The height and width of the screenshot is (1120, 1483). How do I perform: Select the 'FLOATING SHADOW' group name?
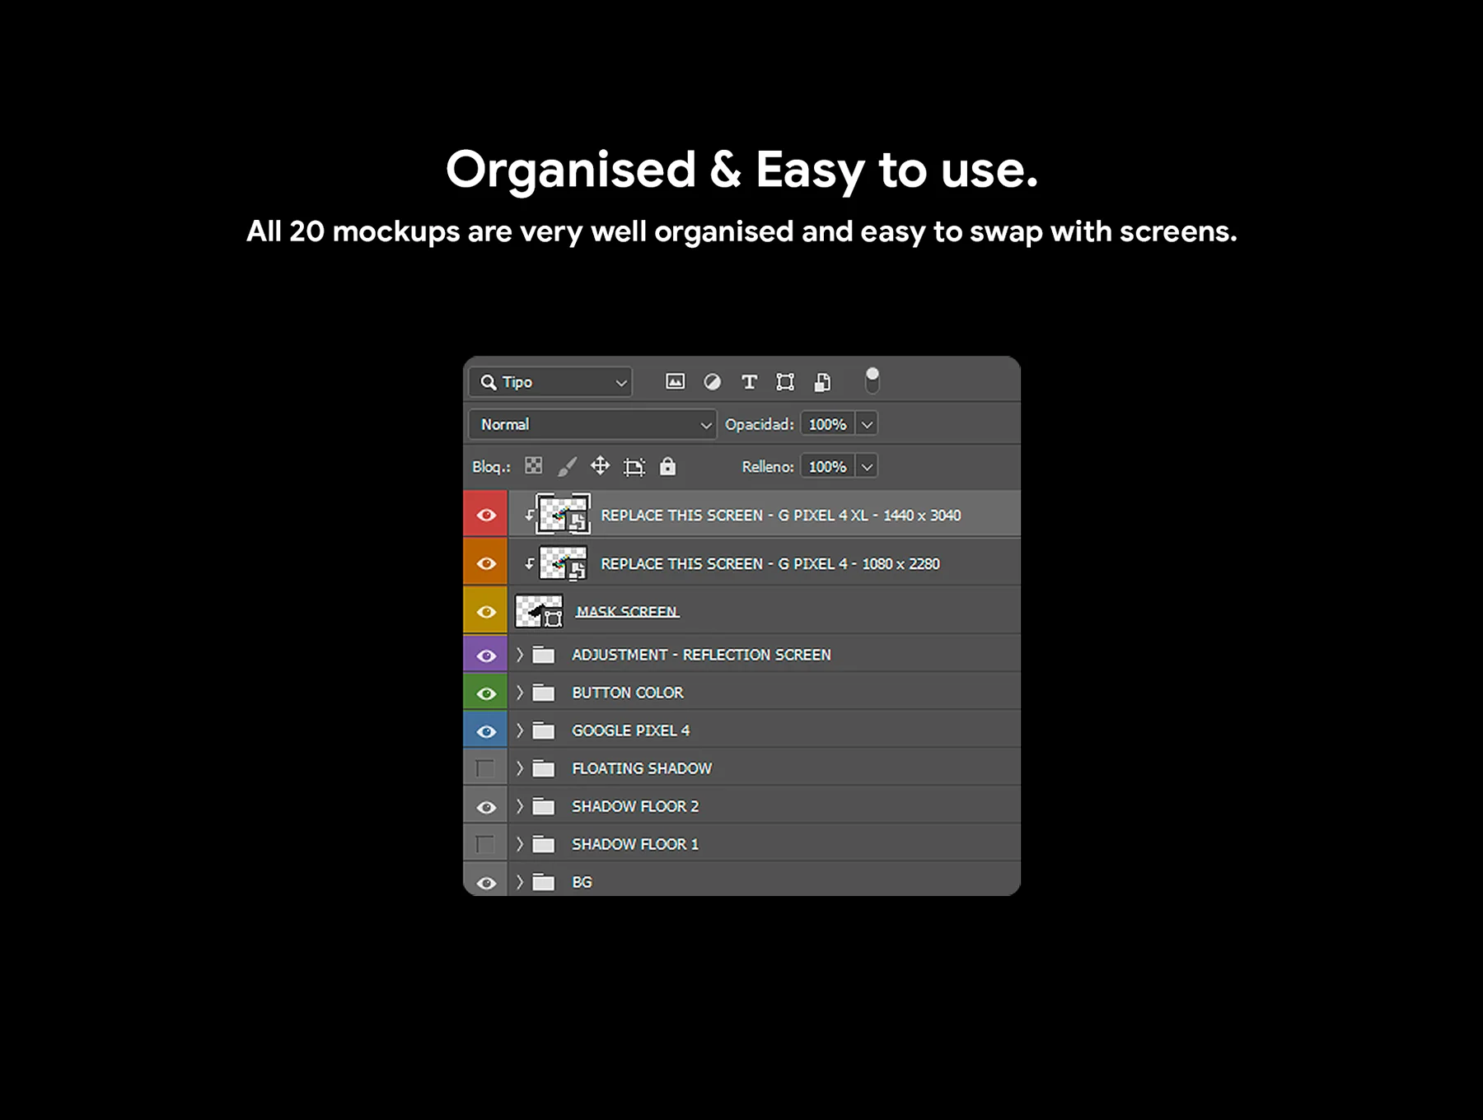642,768
